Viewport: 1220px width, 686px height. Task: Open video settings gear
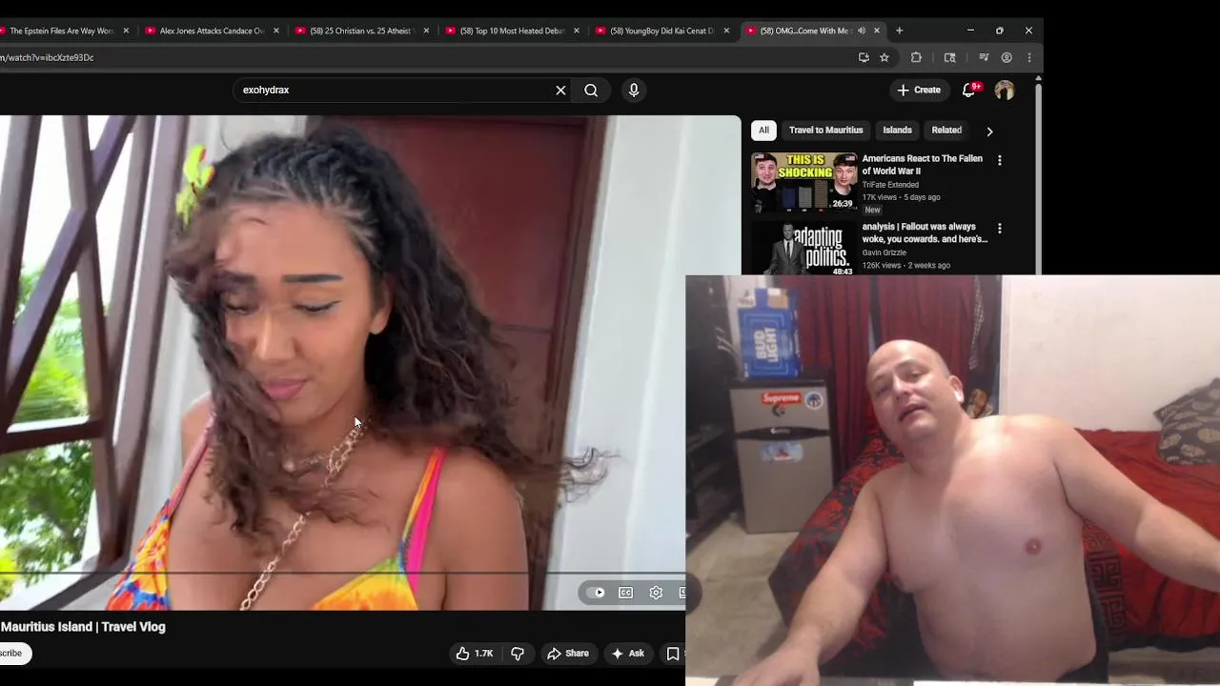(x=656, y=593)
